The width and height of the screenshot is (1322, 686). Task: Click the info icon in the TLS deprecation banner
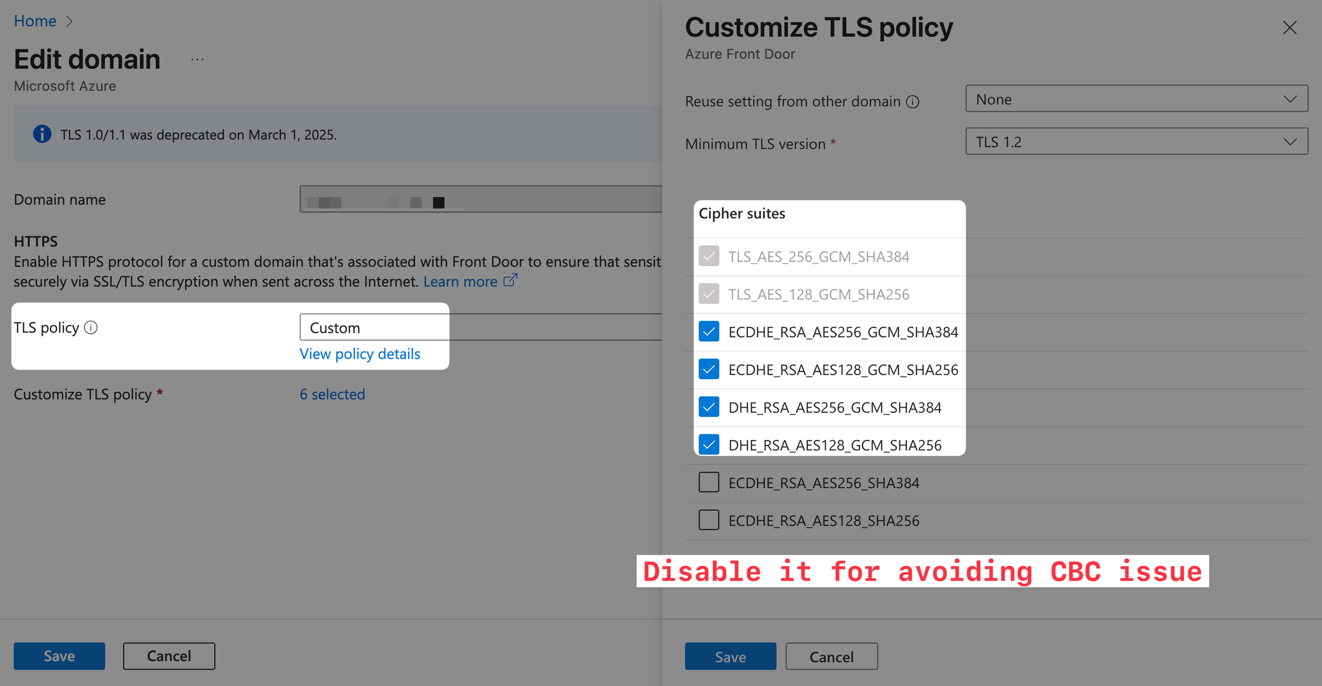tap(42, 134)
